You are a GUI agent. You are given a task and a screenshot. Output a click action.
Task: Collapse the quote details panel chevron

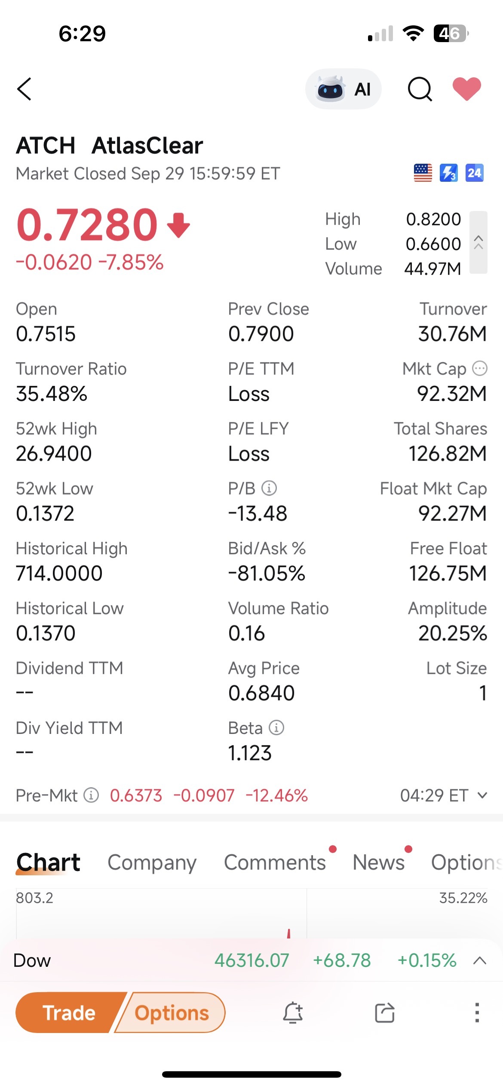(x=478, y=242)
